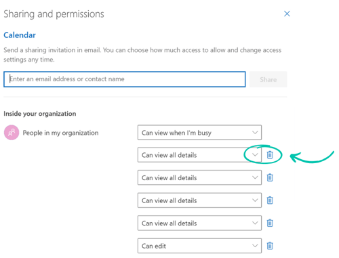The height and width of the screenshot is (258, 339).
Task: Remove the third 'Can view all details' entry
Action: click(x=270, y=200)
